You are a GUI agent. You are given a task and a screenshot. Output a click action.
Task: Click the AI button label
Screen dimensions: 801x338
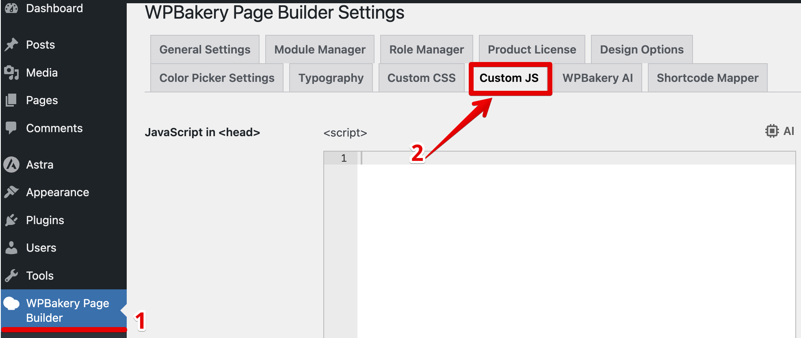pyautogui.click(x=788, y=131)
